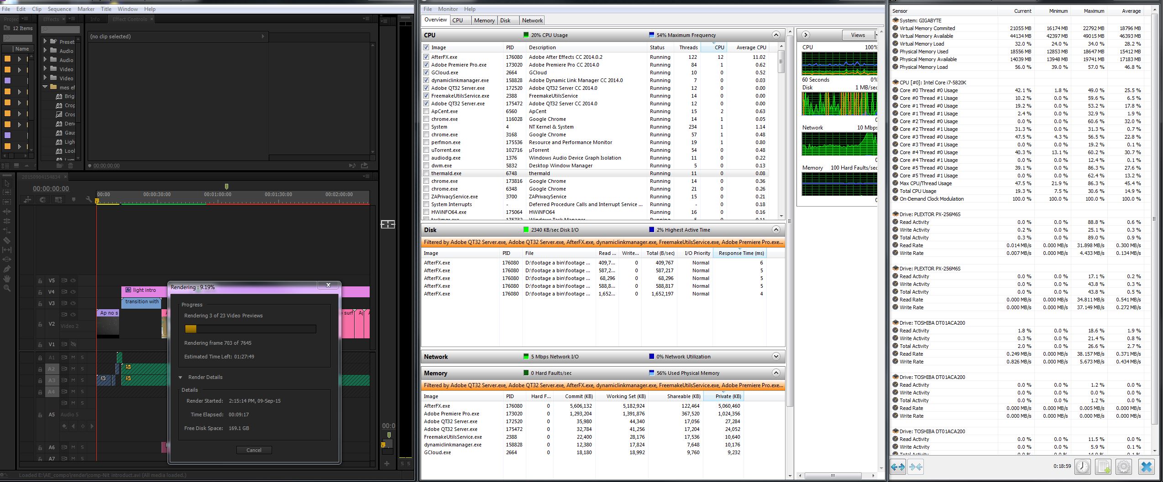Select the Rolling Edit tool
Screen dimensions: 1163x482
(x=7, y=221)
